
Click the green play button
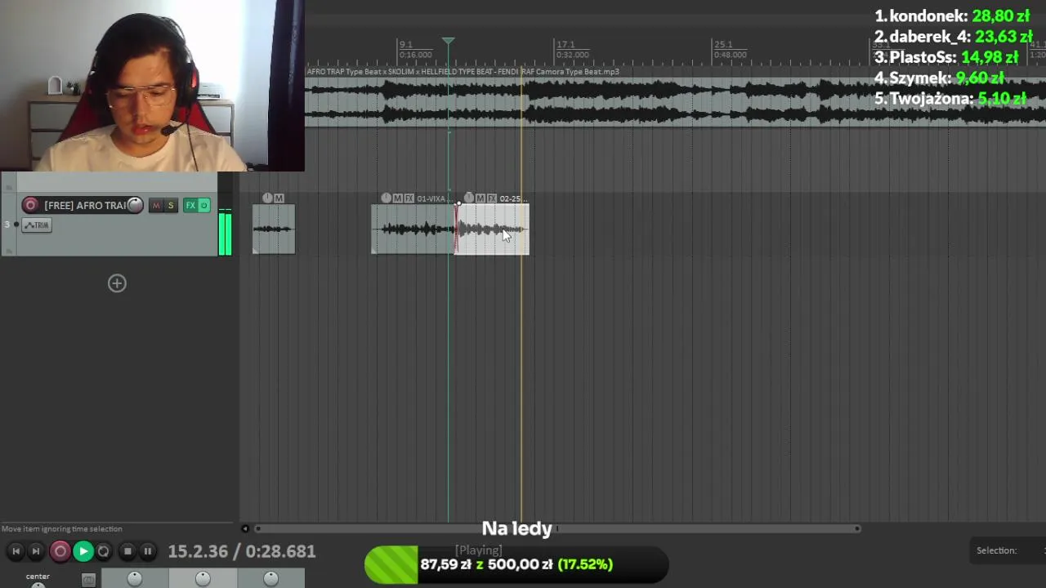coord(83,551)
